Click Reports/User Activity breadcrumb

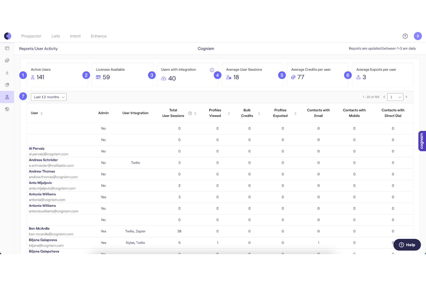tap(39, 49)
